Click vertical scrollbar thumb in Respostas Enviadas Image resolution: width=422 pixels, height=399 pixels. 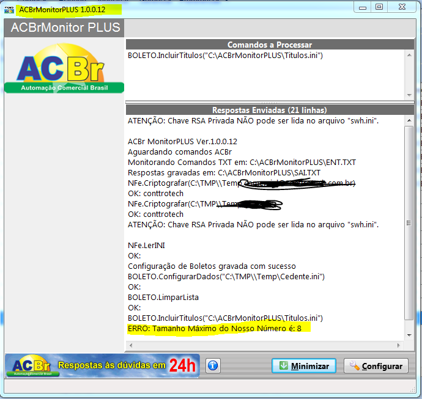[409, 223]
